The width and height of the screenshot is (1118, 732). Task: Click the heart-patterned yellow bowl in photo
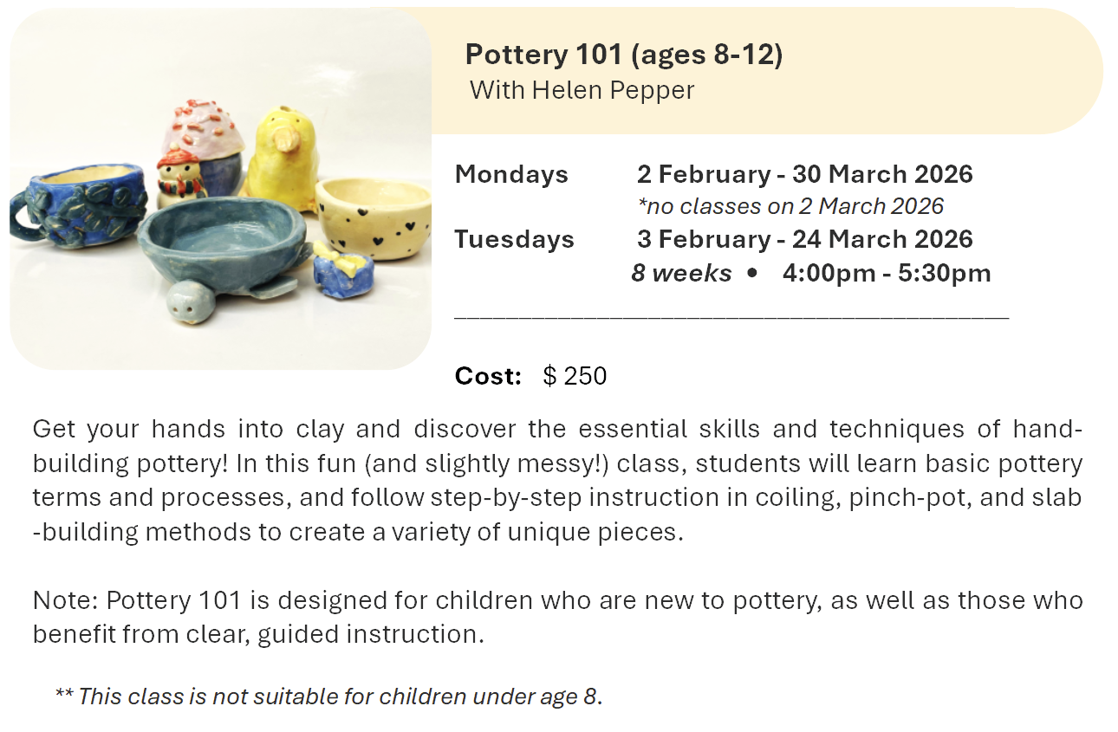pyautogui.click(x=374, y=215)
